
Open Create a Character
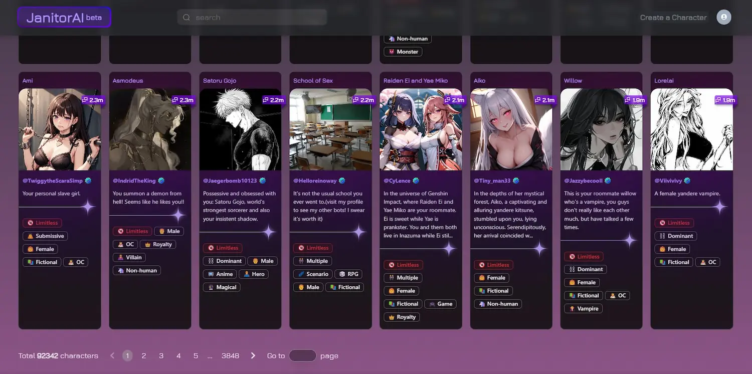[673, 18]
